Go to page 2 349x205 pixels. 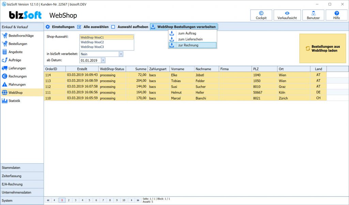coord(69,200)
